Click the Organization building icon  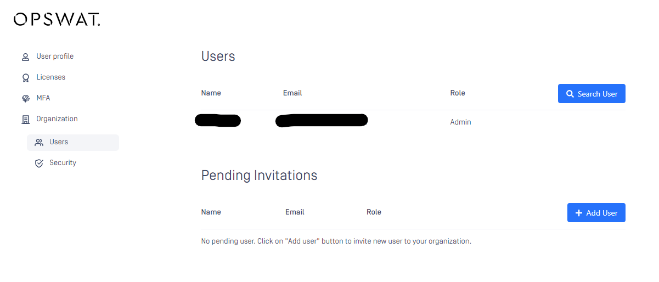point(25,119)
